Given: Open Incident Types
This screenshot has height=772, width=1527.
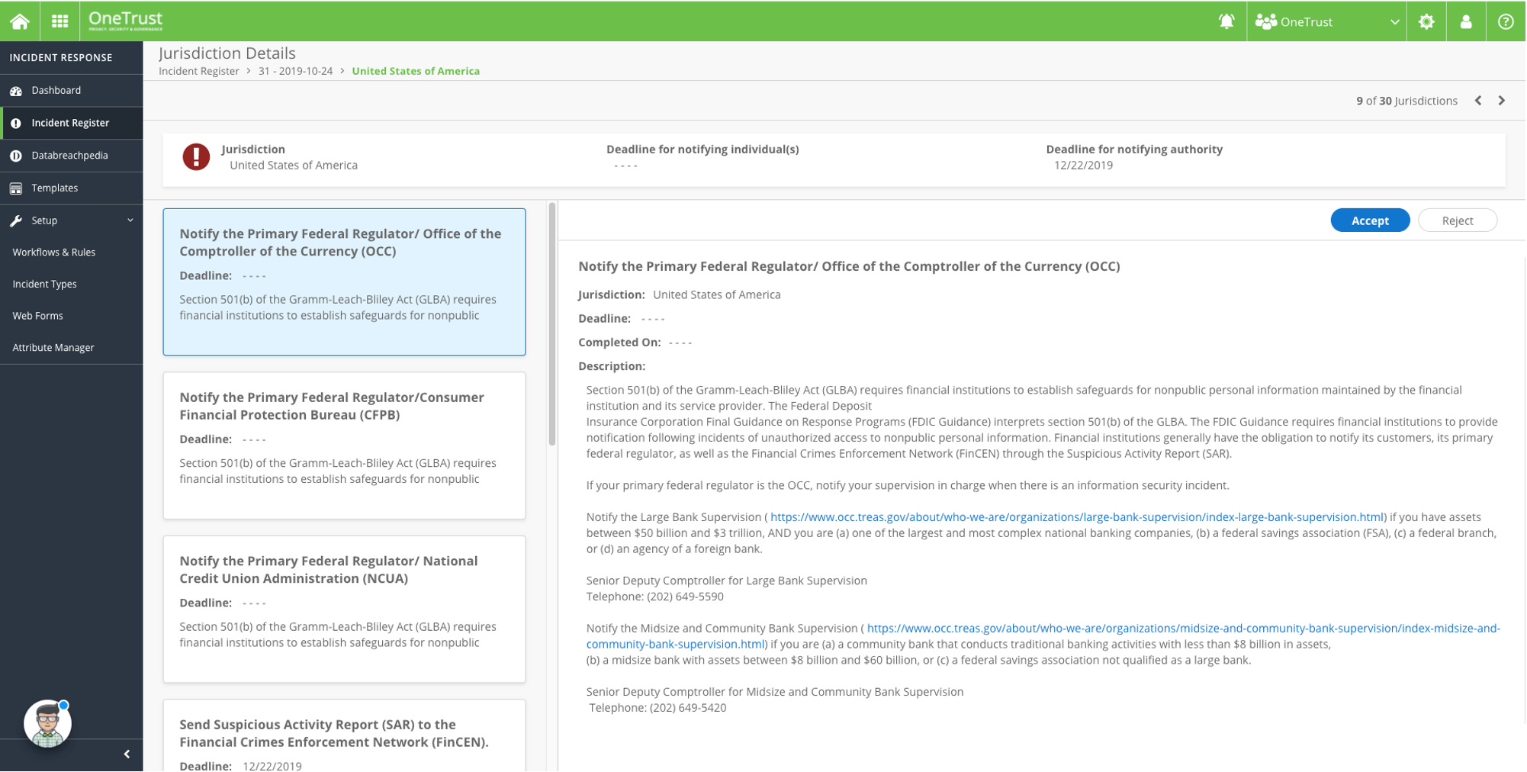Looking at the screenshot, I should (x=45, y=284).
